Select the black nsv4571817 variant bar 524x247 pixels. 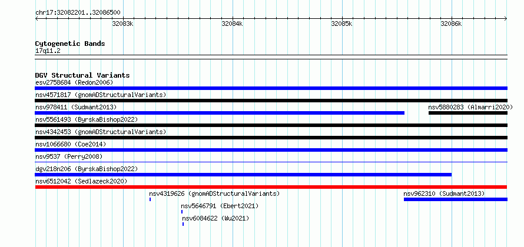pos(271,101)
